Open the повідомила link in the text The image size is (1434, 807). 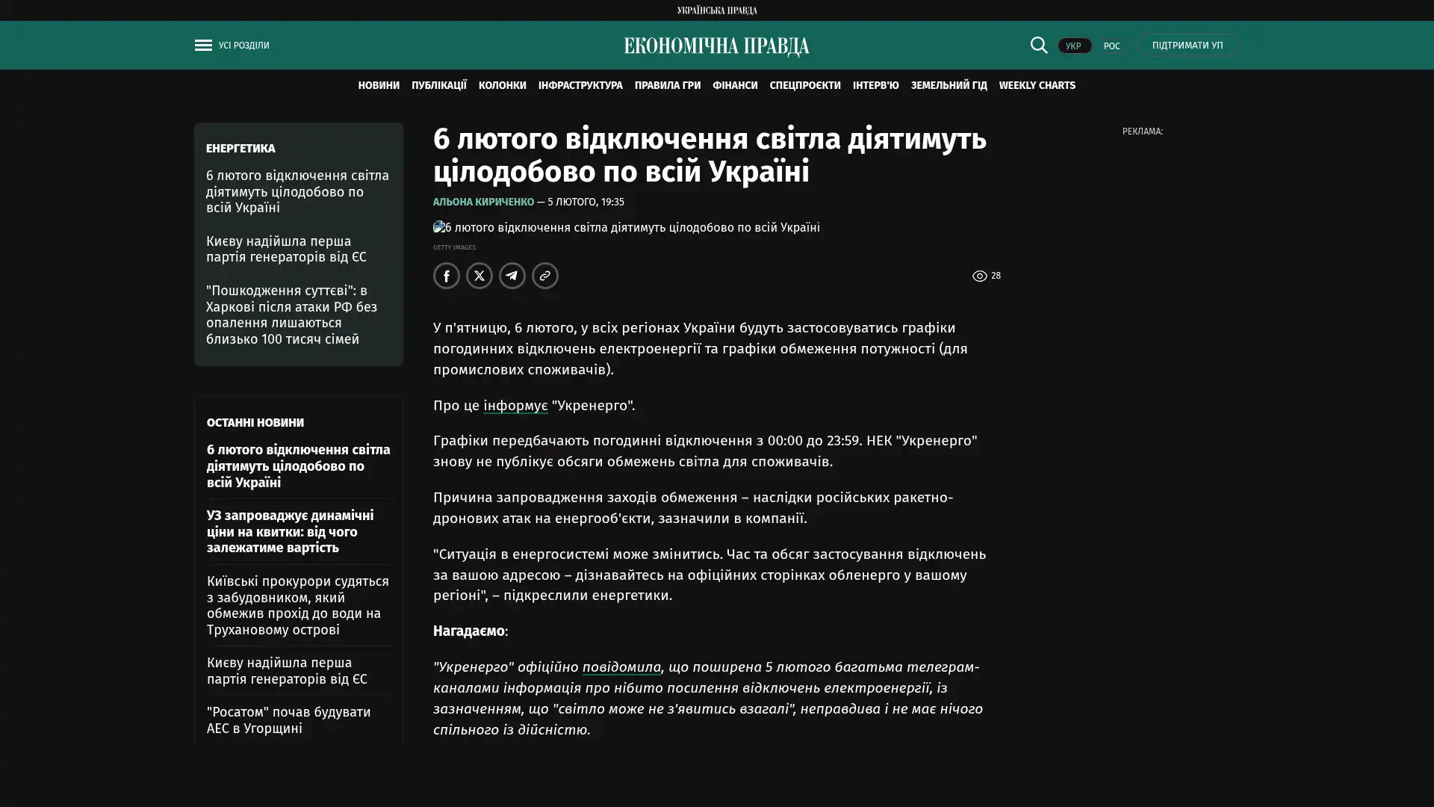[x=621, y=667]
